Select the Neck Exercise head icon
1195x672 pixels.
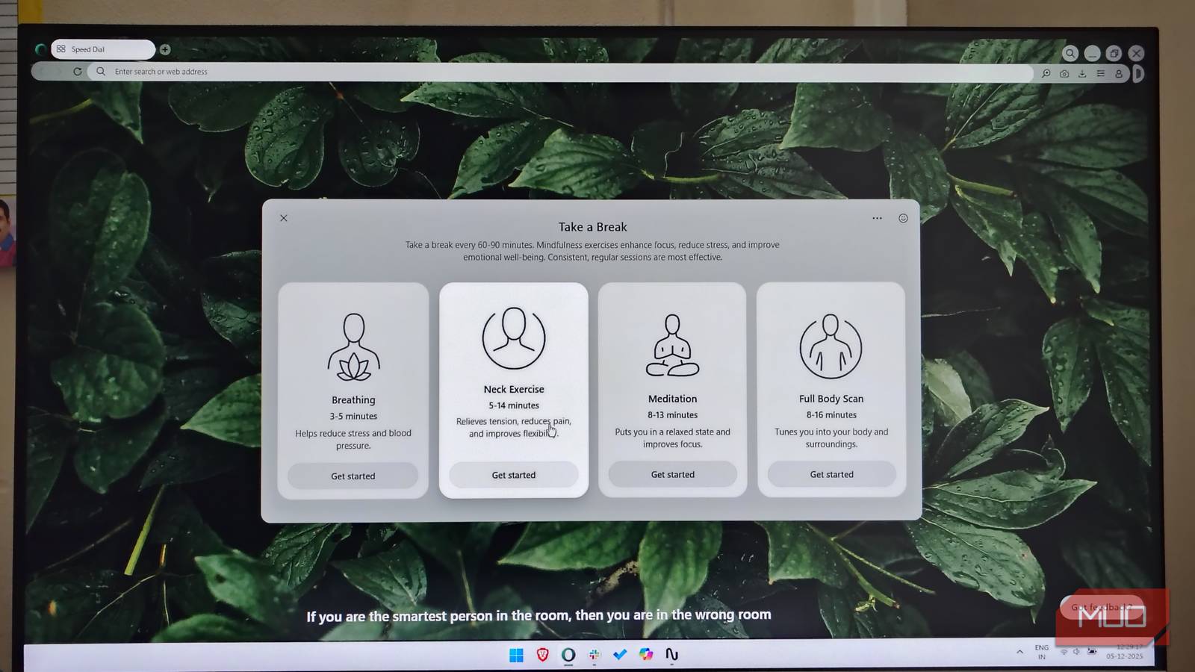514,338
